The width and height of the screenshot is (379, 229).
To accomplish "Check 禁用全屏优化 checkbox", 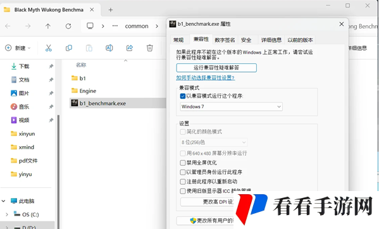I will click(x=183, y=163).
